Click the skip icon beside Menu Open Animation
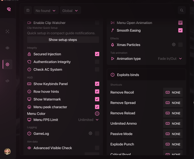Viewport: 194px width, 159px height. click(113, 23)
